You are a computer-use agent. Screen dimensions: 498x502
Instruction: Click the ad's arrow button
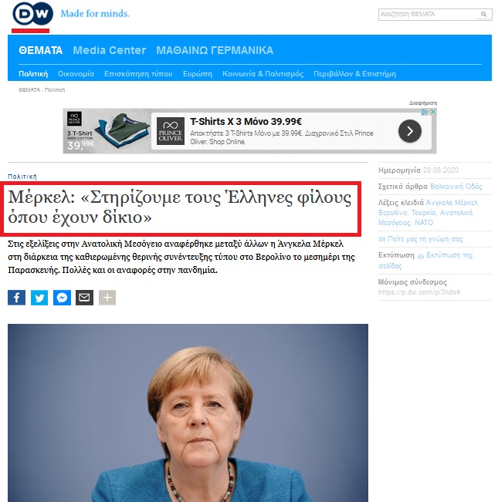tap(410, 131)
